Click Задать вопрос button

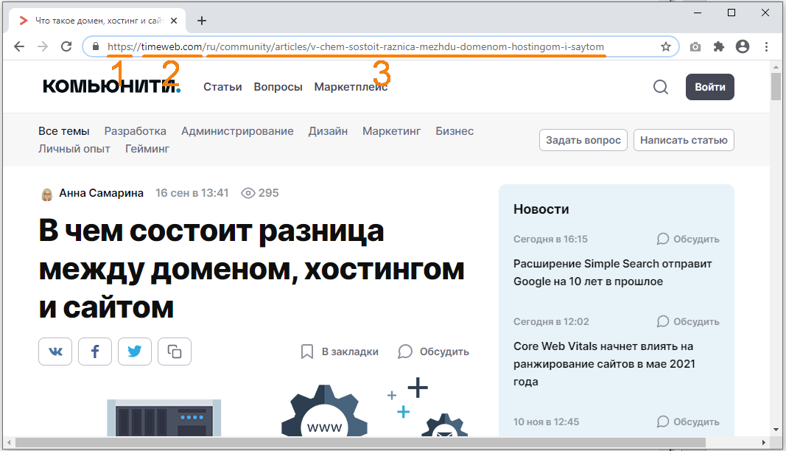pyautogui.click(x=583, y=140)
